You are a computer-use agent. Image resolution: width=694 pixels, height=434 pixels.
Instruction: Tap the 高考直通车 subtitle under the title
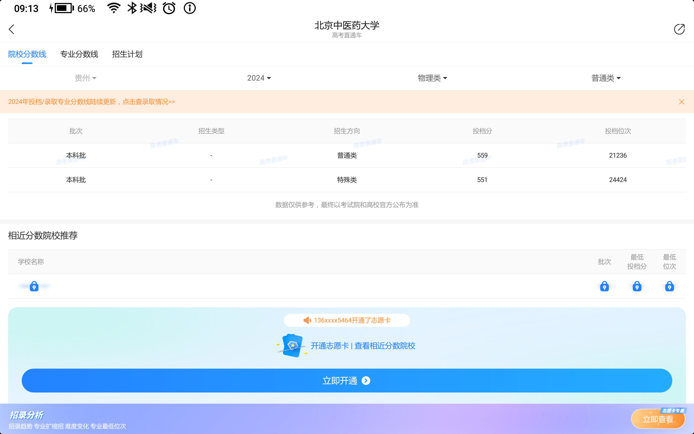coord(347,35)
